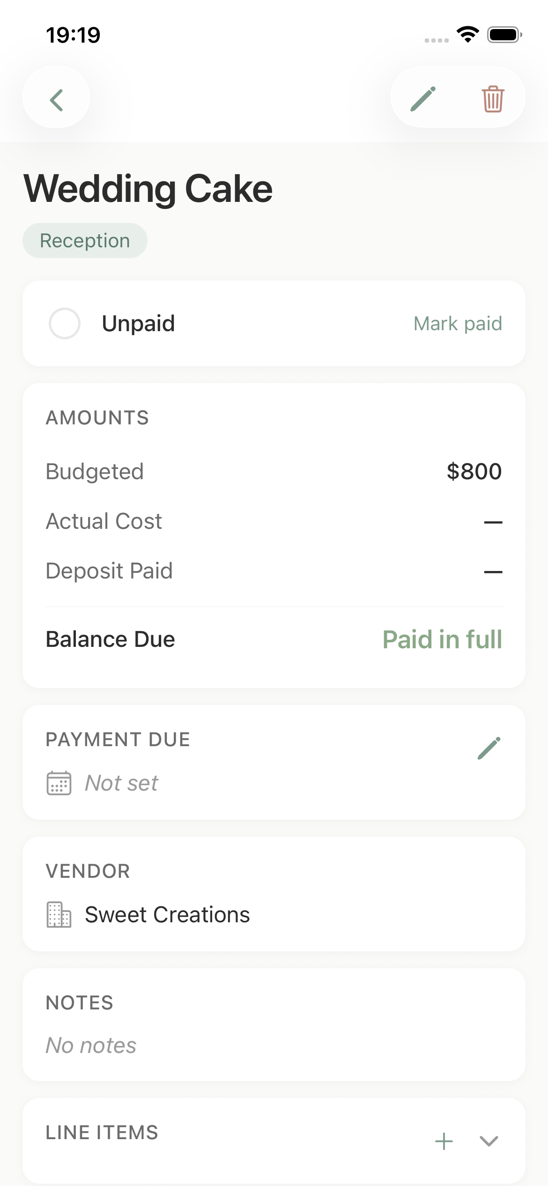Screen dimensions: 548x1186
Task: Tap the Not set due date
Action: point(121,783)
